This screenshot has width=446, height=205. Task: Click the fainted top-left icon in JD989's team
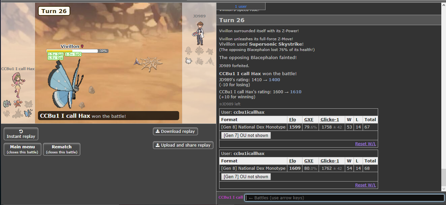click(189, 51)
